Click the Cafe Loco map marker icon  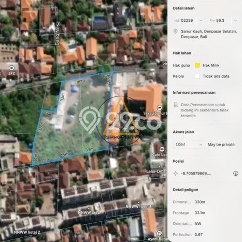[x=162, y=149]
